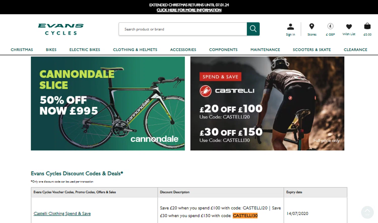Focus the Search product or brand field
Viewport: 378px width, 223px height.
click(x=183, y=29)
